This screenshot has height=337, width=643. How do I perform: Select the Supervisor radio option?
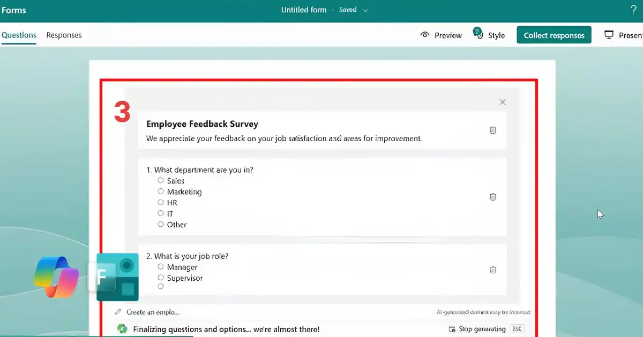pyautogui.click(x=161, y=277)
